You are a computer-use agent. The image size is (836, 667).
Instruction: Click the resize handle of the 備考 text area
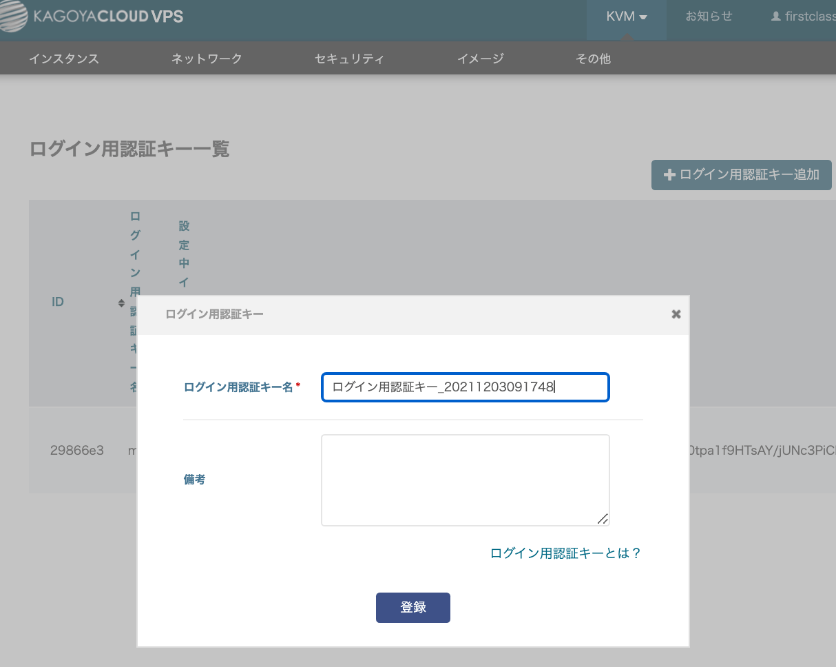click(603, 519)
